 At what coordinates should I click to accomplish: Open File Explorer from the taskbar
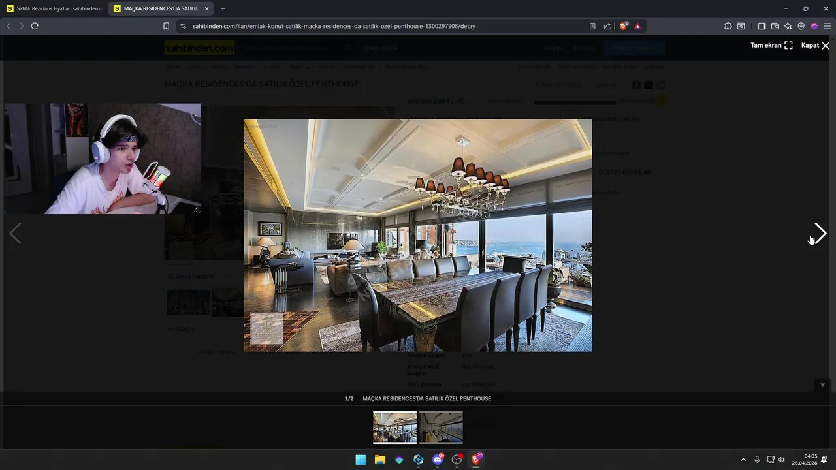point(379,460)
